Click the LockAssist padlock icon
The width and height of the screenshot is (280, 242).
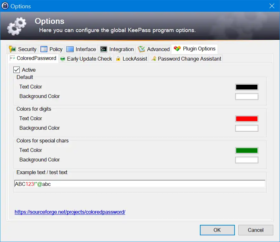pos(118,59)
